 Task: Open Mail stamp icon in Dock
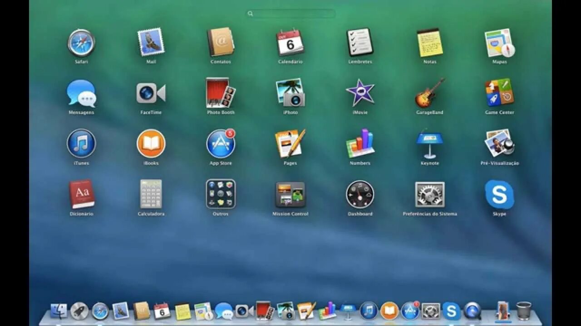[121, 311]
